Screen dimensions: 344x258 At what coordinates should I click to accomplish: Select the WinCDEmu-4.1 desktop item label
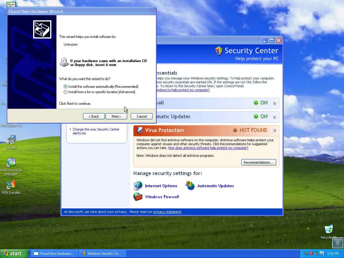pos(11,126)
